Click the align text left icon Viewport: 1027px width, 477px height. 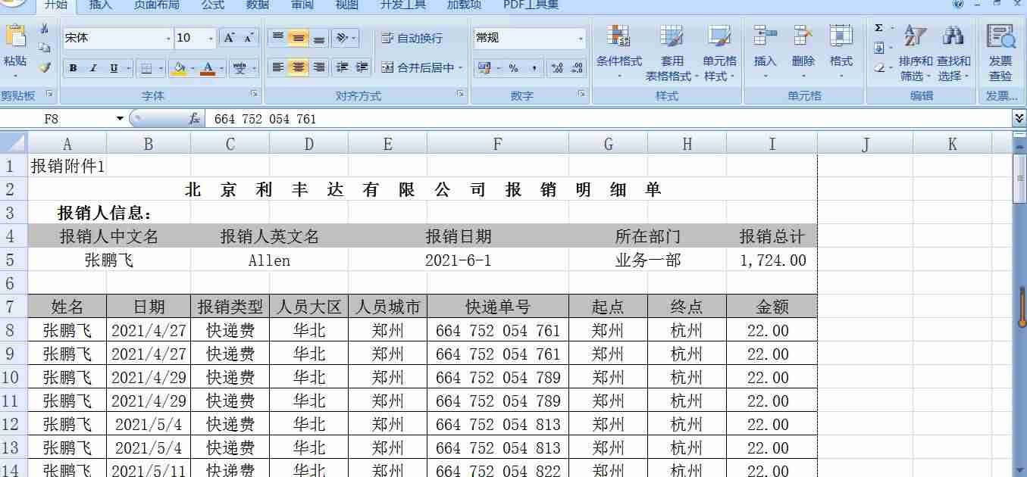pos(278,67)
